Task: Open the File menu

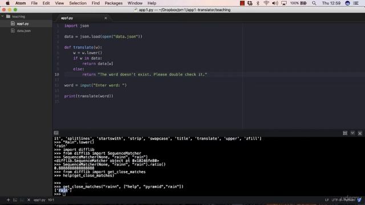Action: (x=34, y=3)
